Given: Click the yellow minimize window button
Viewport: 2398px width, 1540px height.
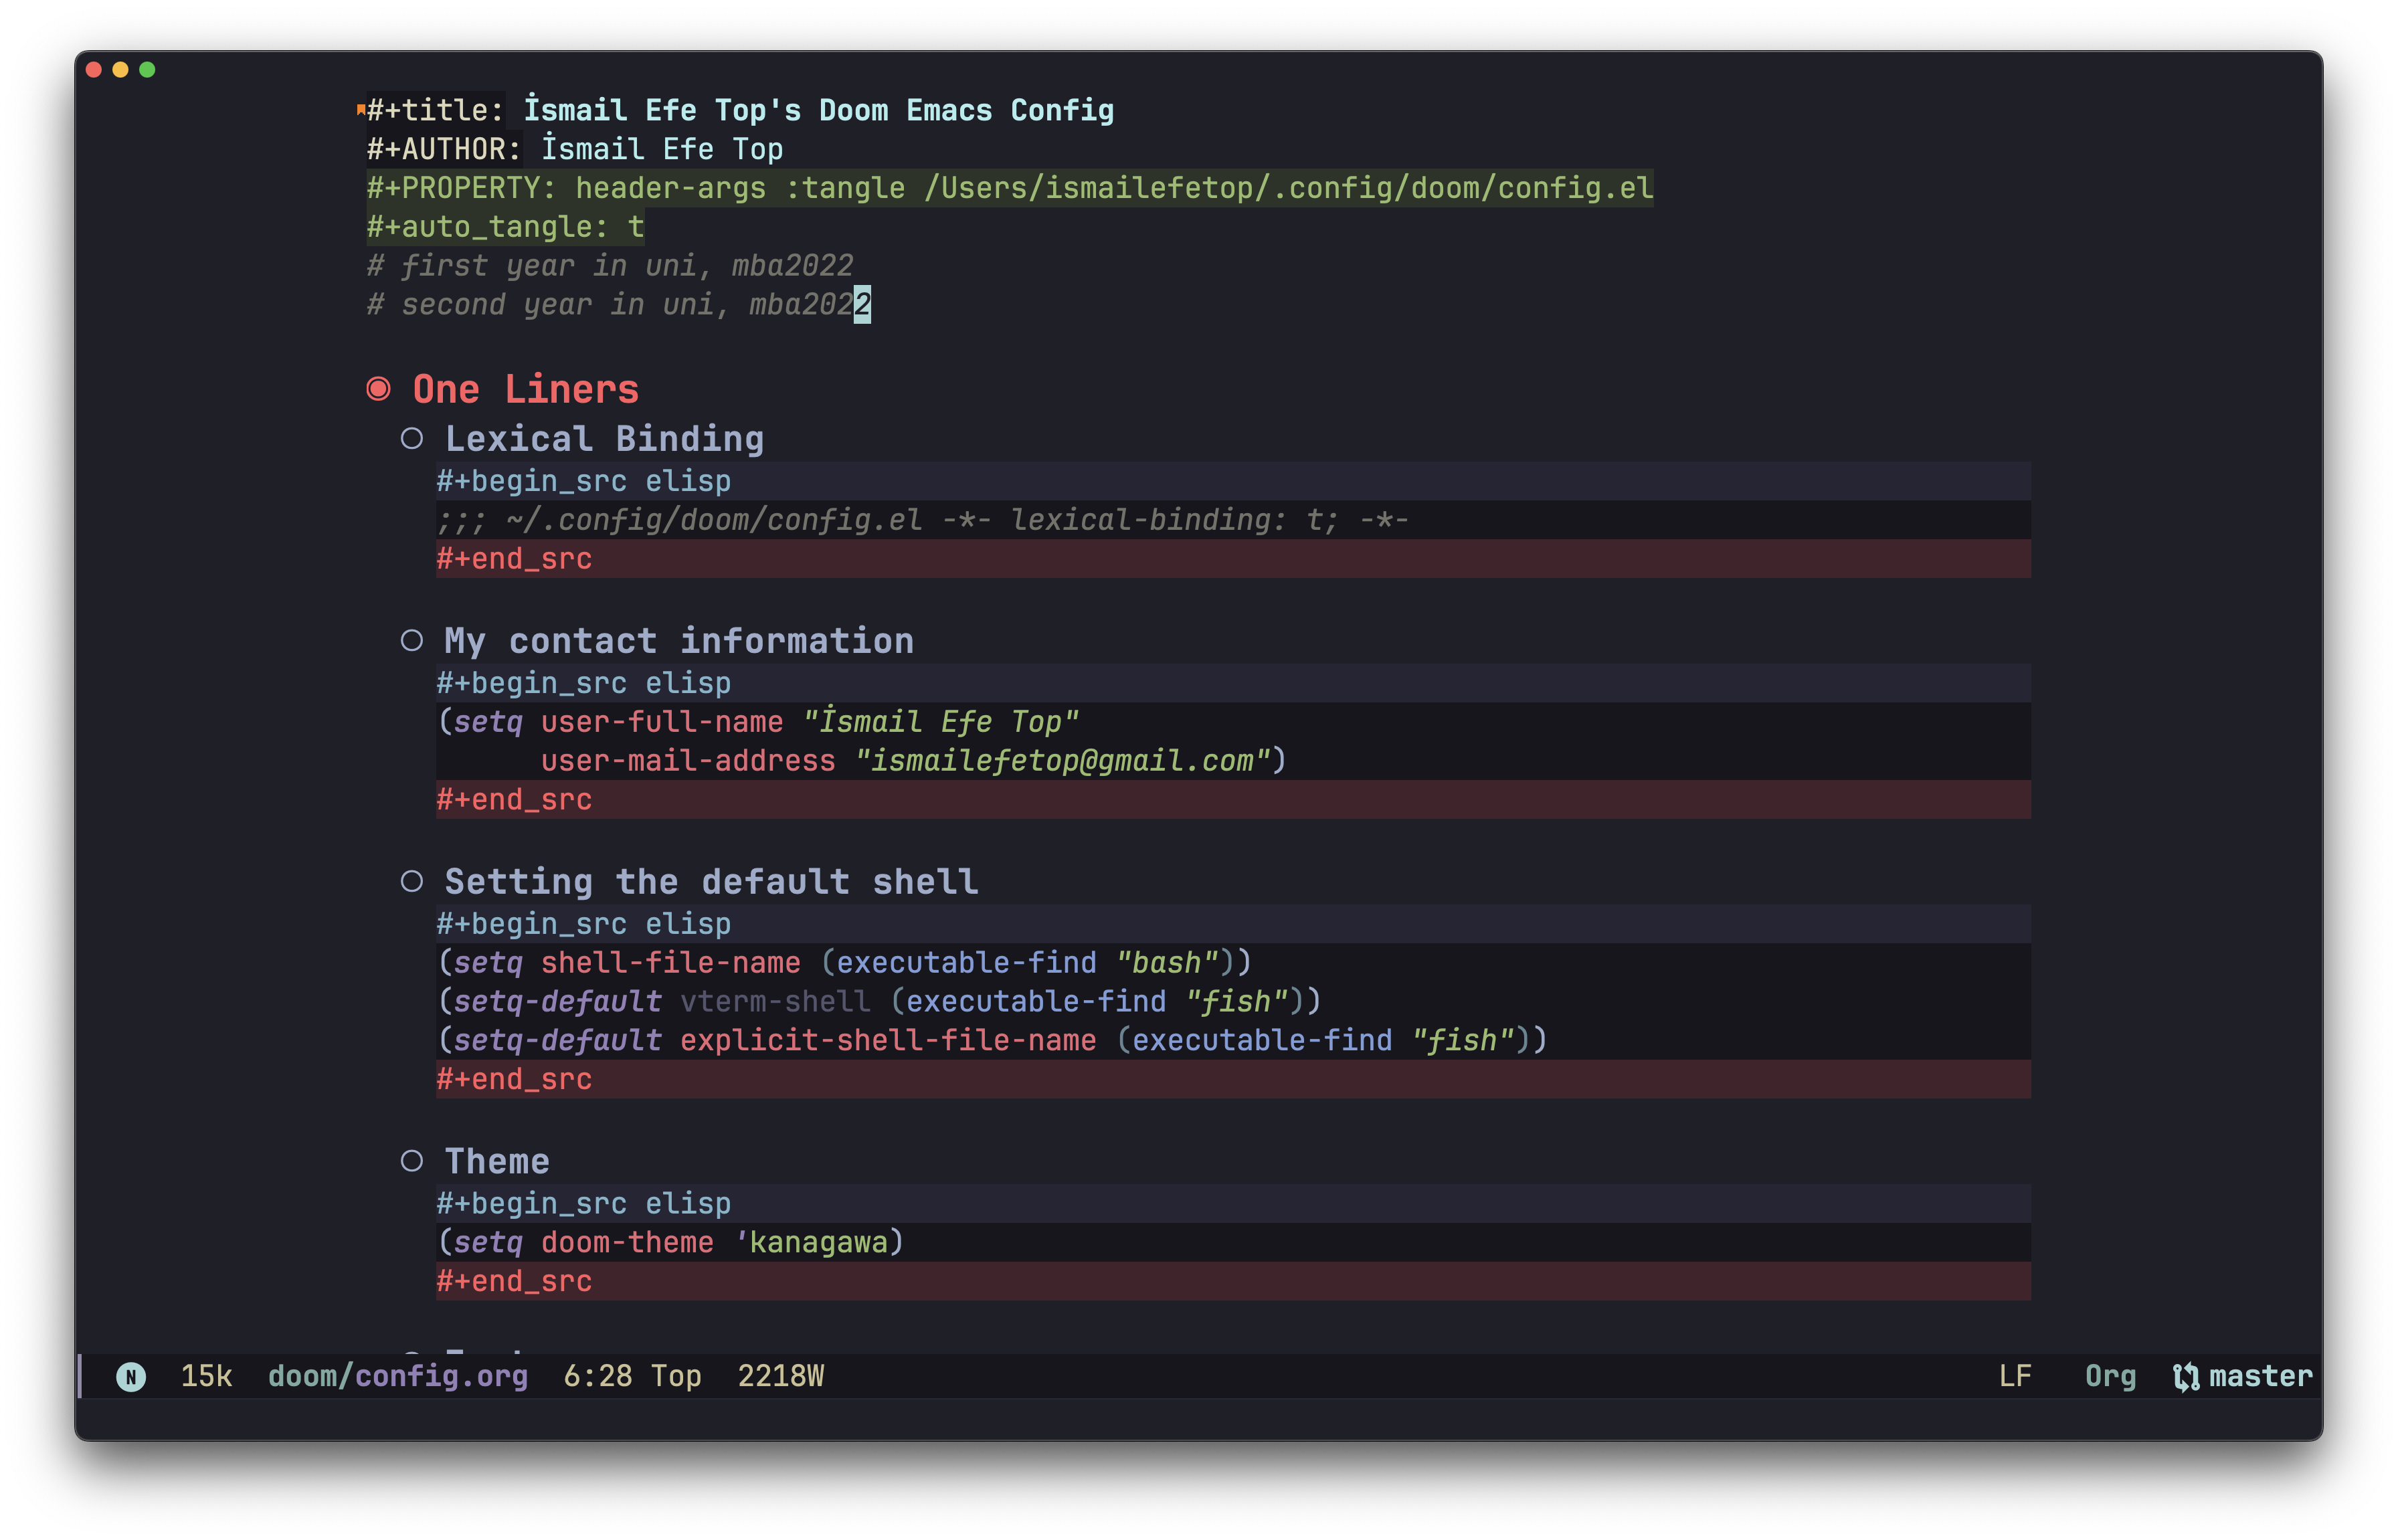Looking at the screenshot, I should coord(121,70).
